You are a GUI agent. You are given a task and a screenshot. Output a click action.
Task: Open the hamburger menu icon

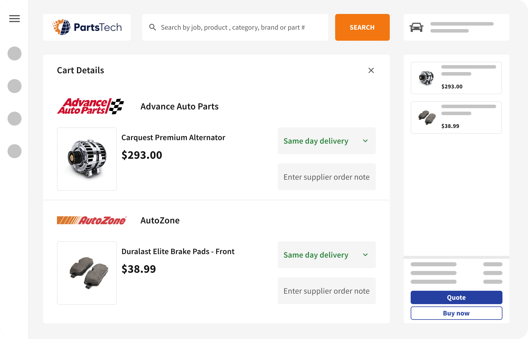15,19
